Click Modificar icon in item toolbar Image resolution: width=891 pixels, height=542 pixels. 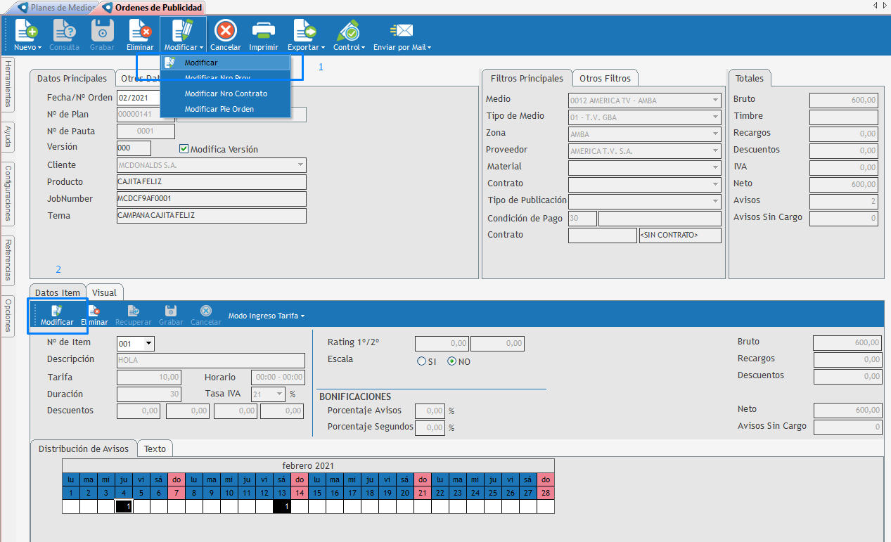[57, 311]
